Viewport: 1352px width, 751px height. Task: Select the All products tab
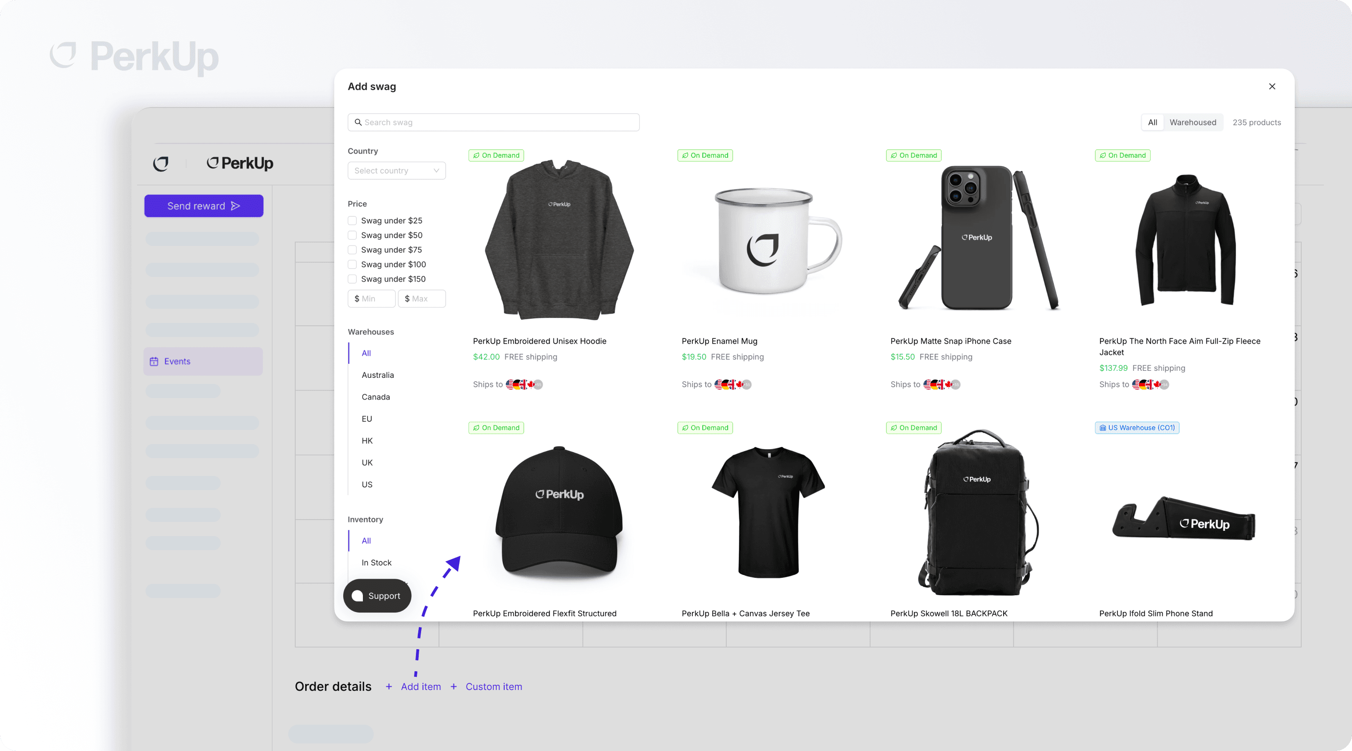click(x=1152, y=123)
